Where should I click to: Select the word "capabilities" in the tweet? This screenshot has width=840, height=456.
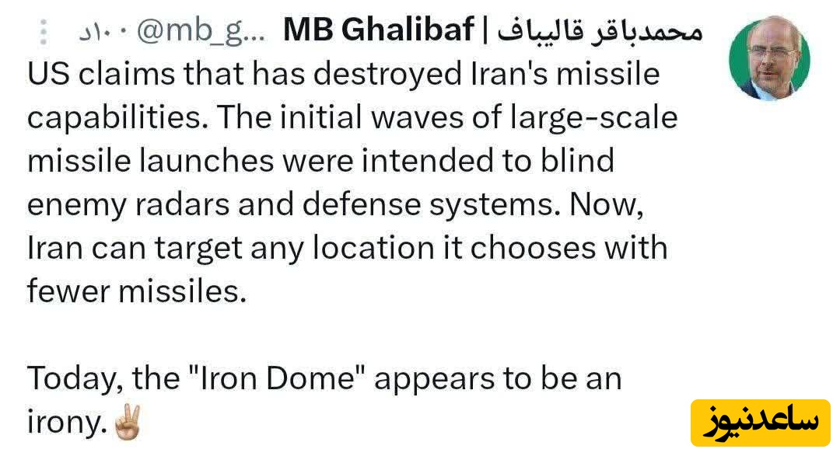115,118
